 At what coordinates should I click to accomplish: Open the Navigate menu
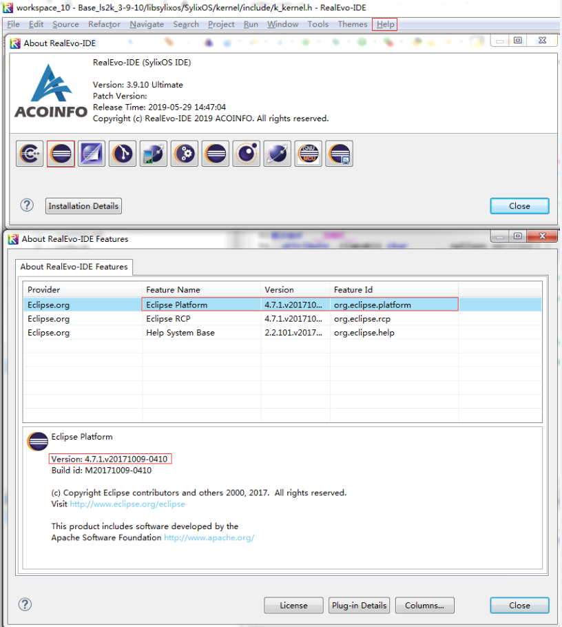pyautogui.click(x=147, y=24)
